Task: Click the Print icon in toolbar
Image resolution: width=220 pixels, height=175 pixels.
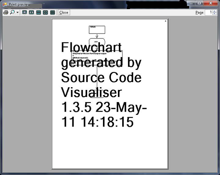Action: [x=6, y=12]
